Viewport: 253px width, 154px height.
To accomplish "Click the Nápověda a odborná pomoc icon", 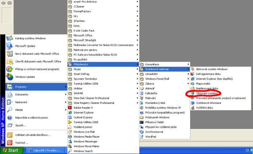I will point(9,118).
